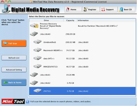The width and height of the screenshot is (137, 106).
Task: Go Back to home
Action: [14, 82]
